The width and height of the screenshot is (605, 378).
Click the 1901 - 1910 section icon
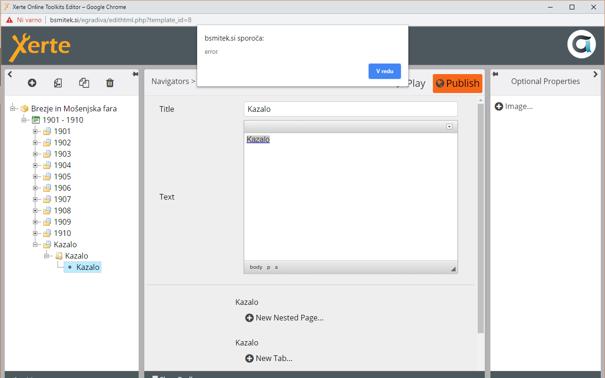pyautogui.click(x=36, y=120)
